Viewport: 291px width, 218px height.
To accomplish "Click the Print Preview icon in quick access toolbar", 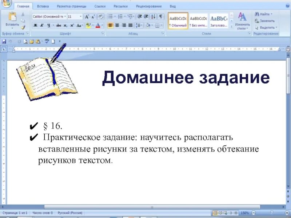I will click(x=25, y=41).
